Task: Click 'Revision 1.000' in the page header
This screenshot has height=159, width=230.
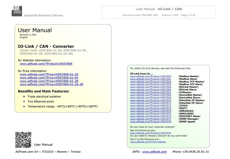Action: tap(170, 15)
